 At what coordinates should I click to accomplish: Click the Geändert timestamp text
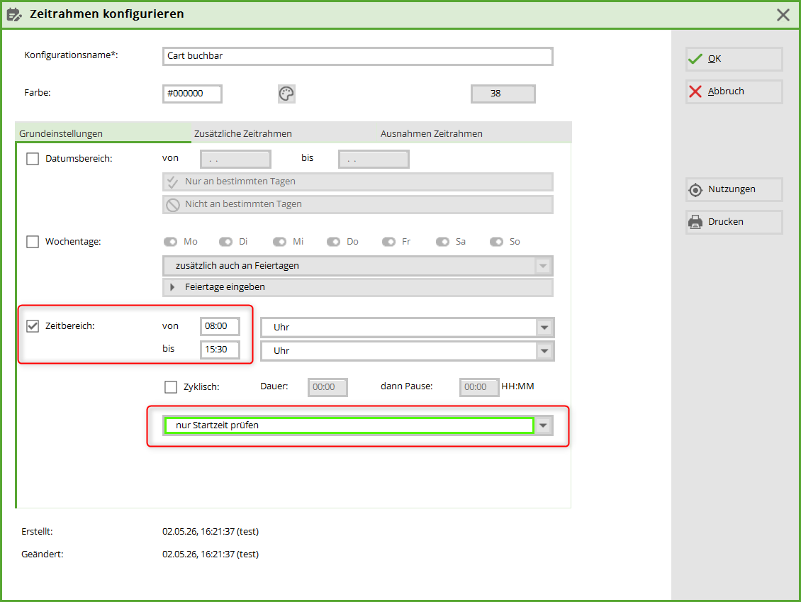[211, 554]
